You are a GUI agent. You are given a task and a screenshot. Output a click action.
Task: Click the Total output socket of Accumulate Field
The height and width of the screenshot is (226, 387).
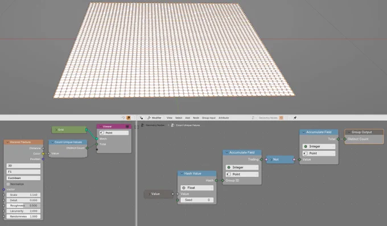(339, 139)
